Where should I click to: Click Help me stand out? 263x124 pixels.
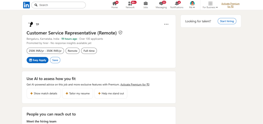111,94
